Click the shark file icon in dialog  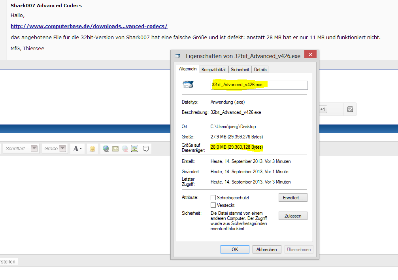point(188,84)
